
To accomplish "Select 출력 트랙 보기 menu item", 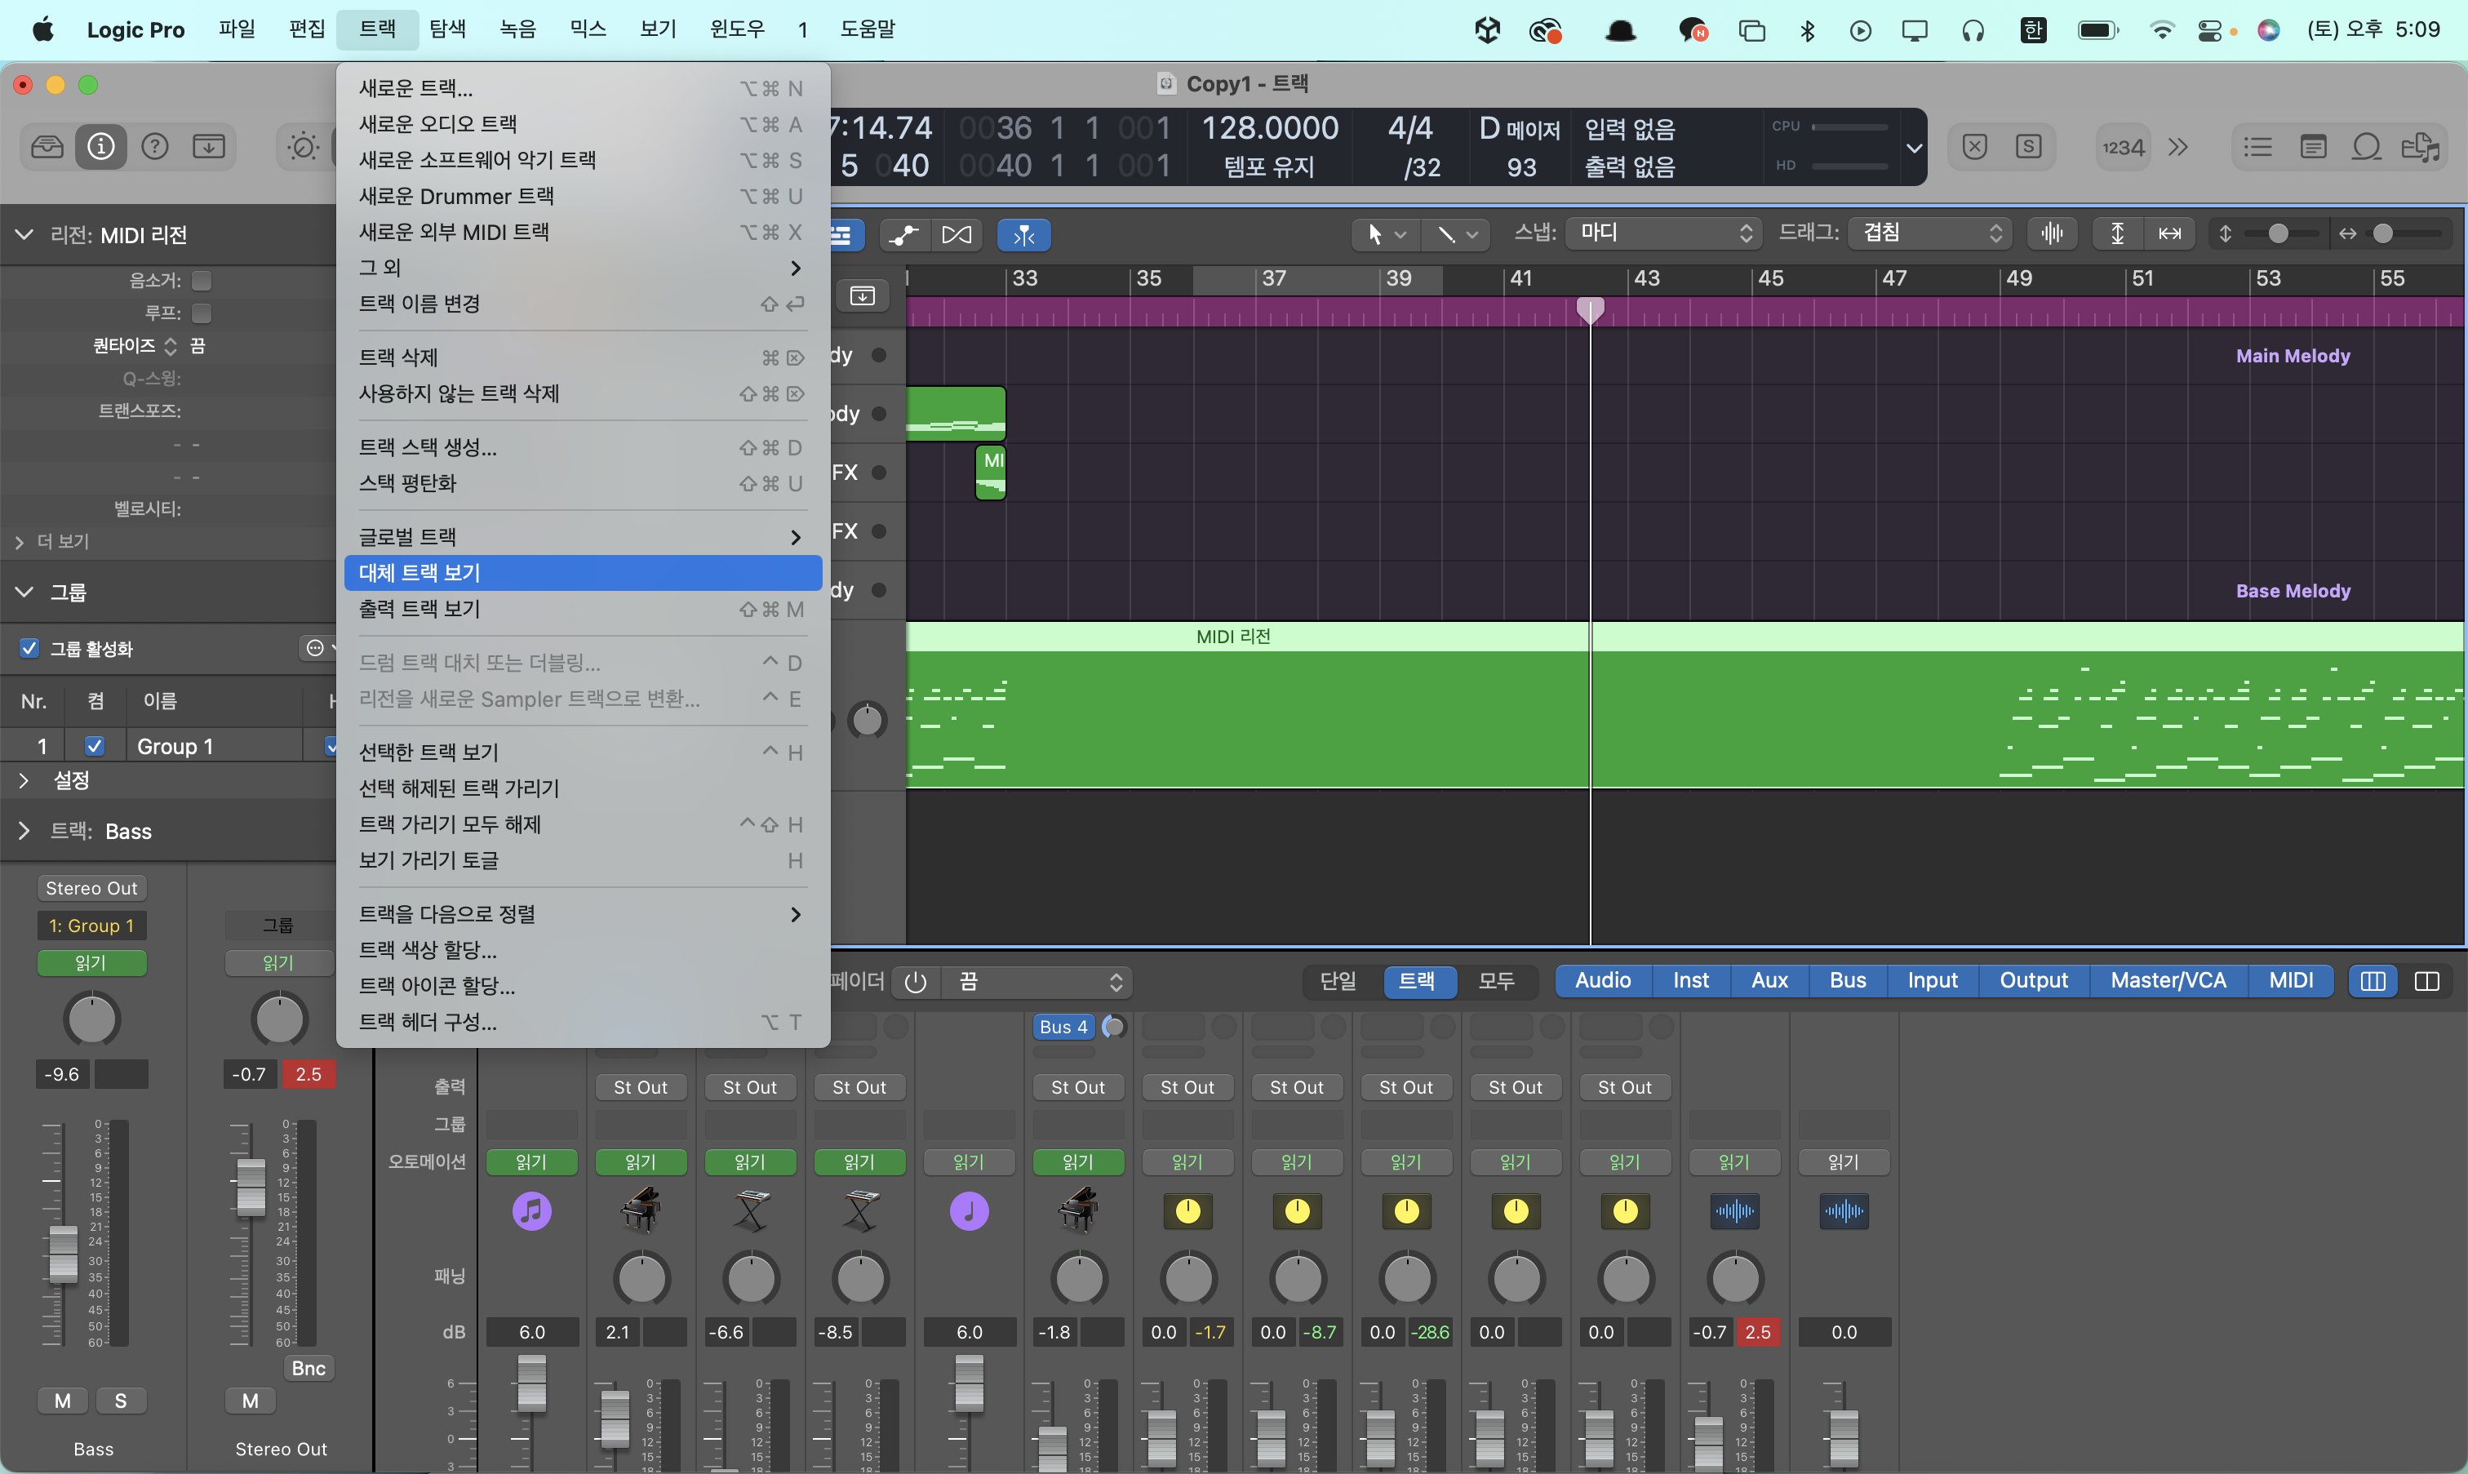I will 419,609.
